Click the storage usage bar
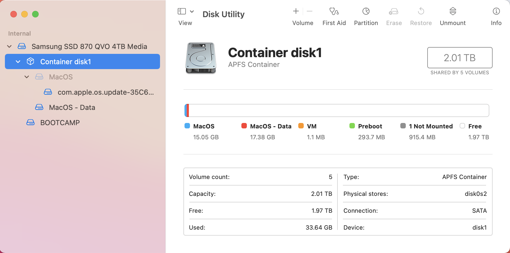The height and width of the screenshot is (253, 510). [x=337, y=110]
